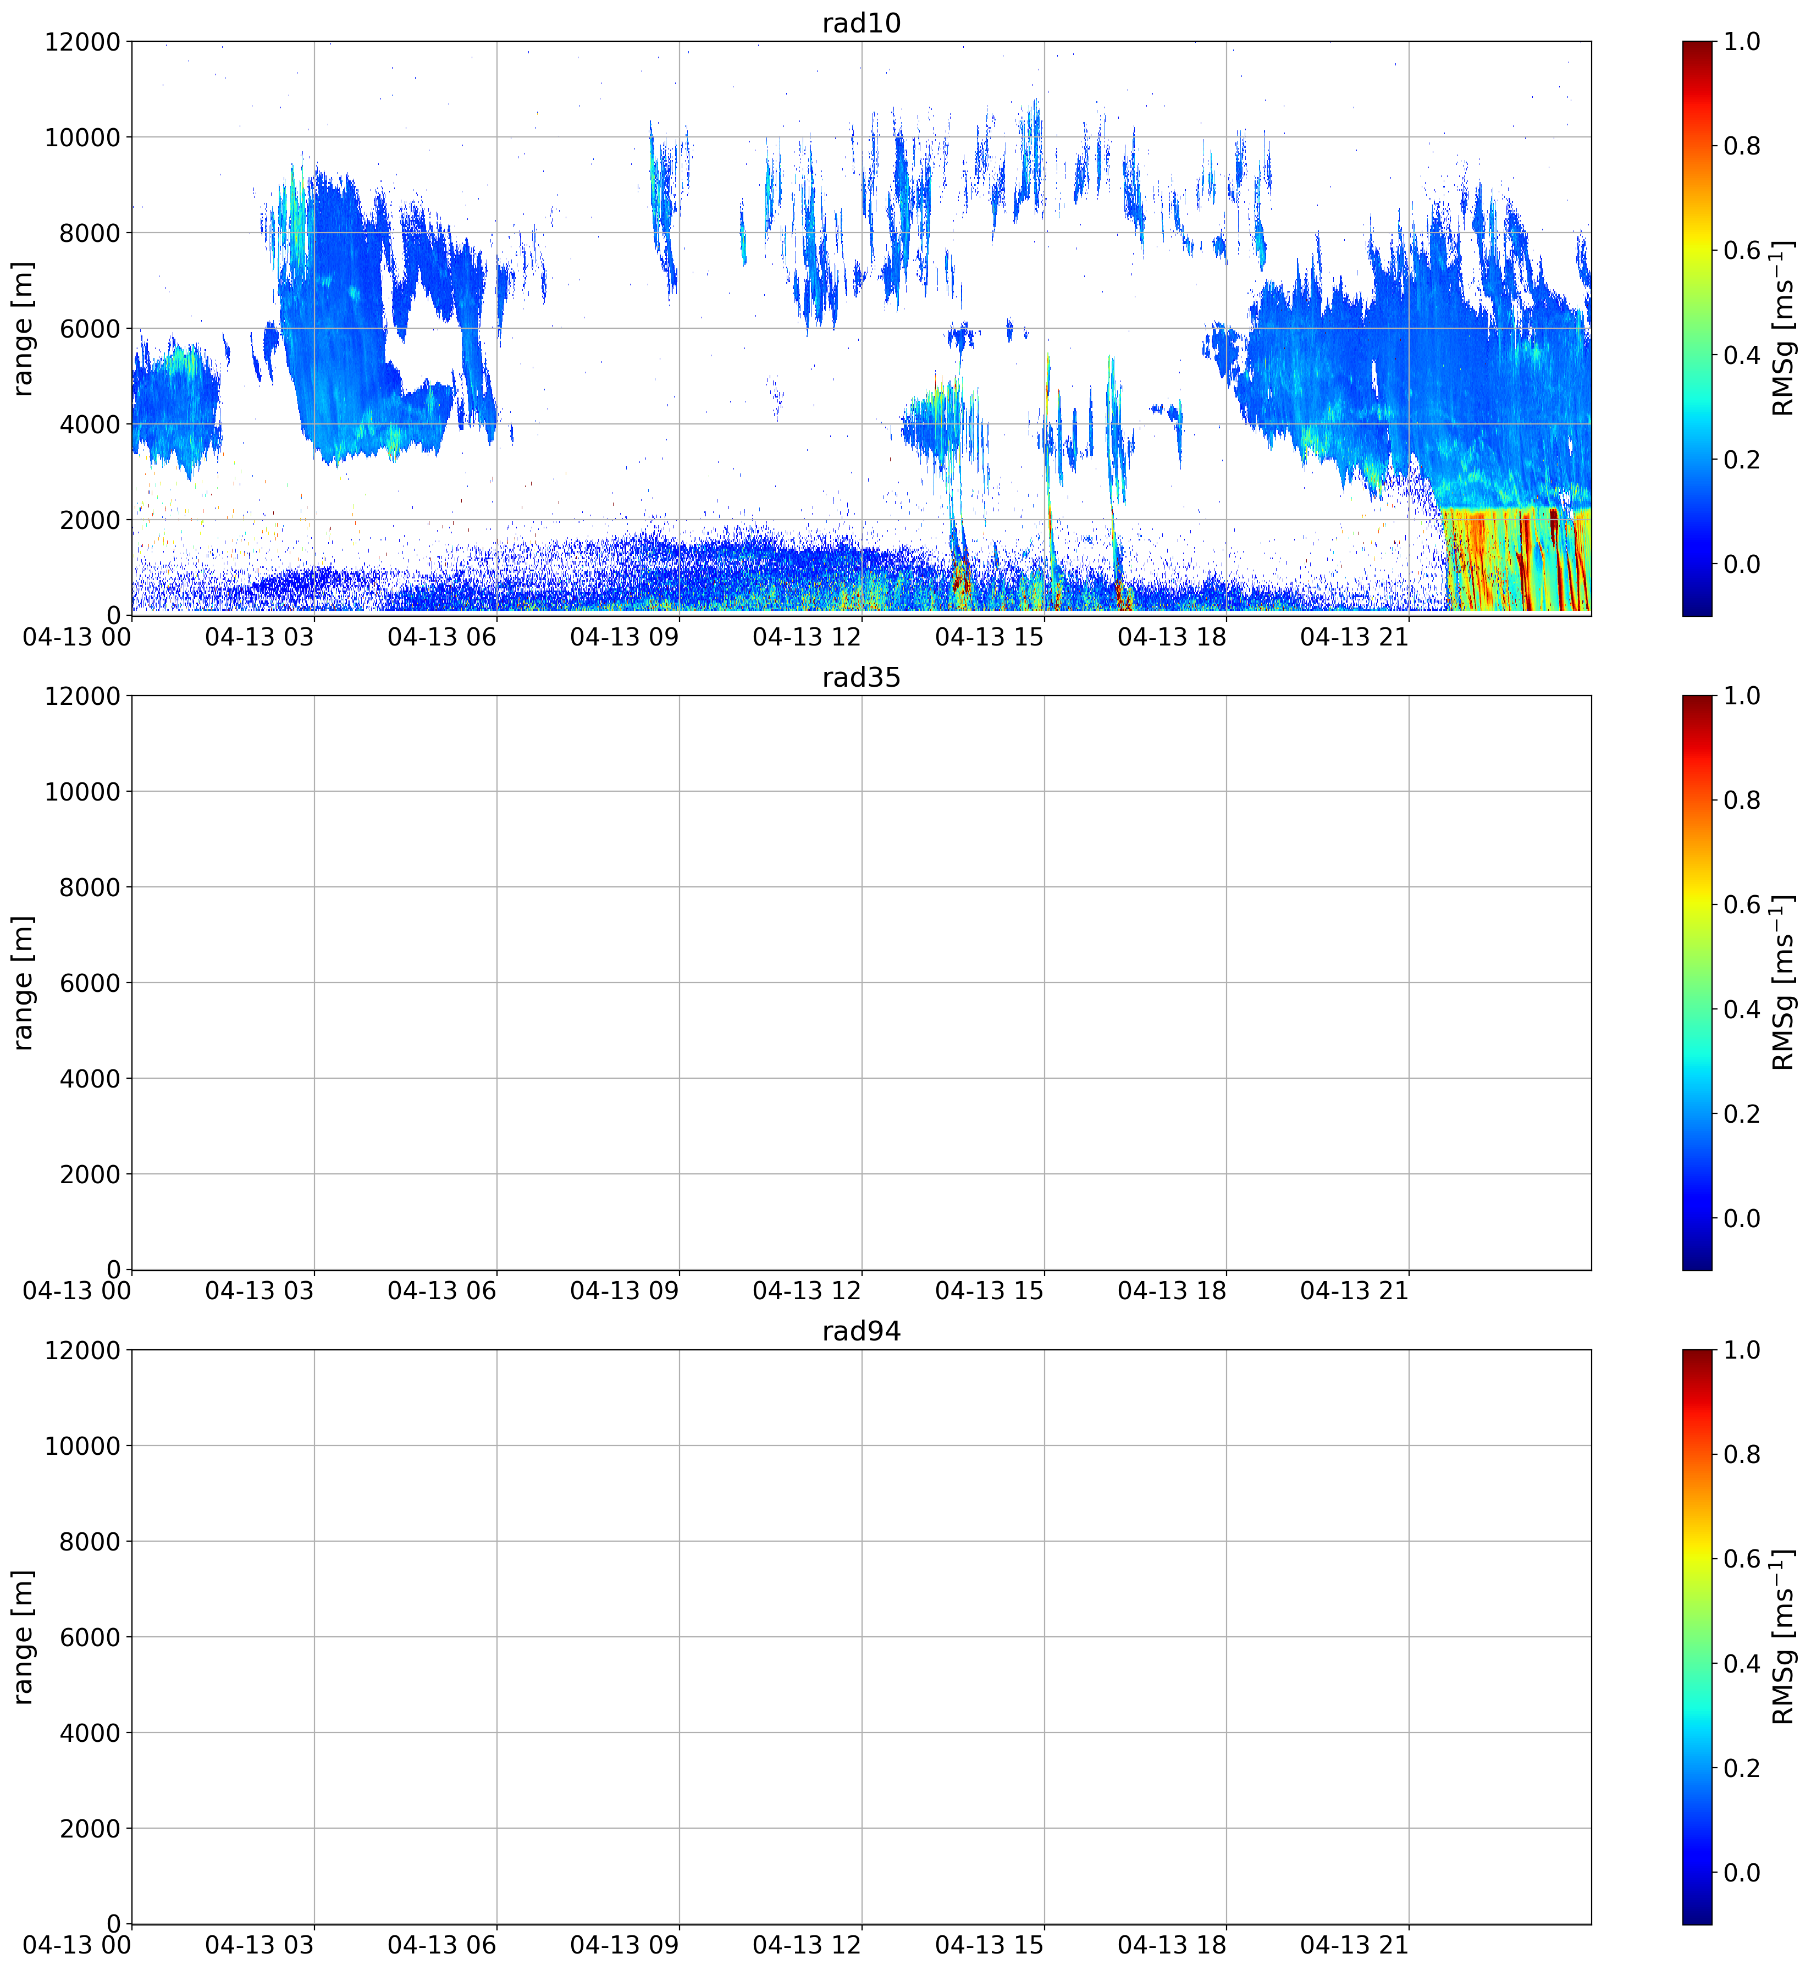Image resolution: width=1811 pixels, height=1970 pixels.
Task: Select the rad35 colorbar gradient
Action: point(1697,983)
